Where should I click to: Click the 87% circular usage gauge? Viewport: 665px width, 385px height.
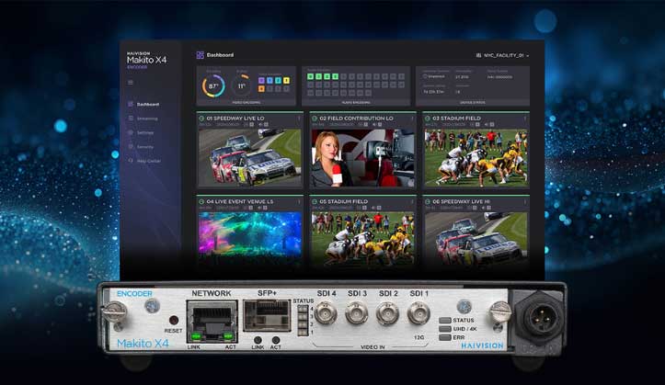click(213, 85)
